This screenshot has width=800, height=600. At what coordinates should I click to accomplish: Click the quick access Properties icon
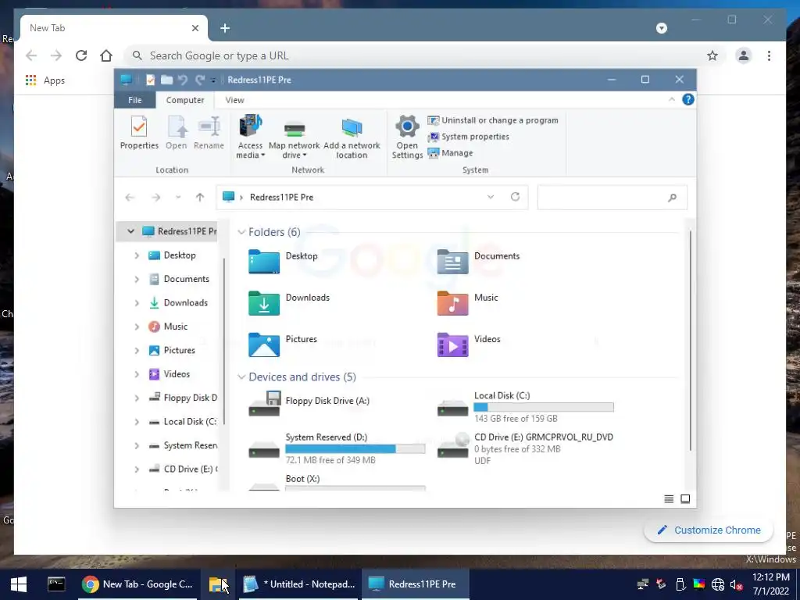point(150,80)
